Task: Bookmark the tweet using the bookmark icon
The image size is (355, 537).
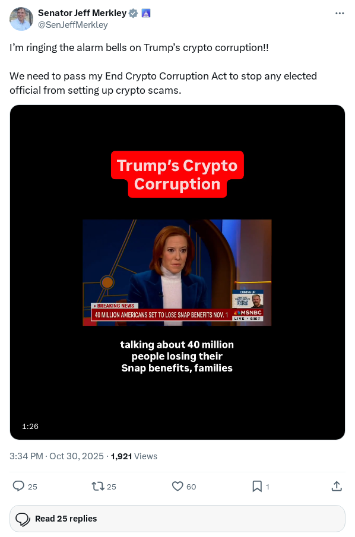Action: coord(257,486)
